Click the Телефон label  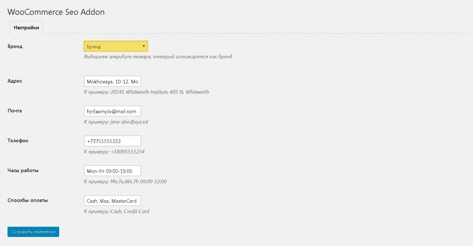pos(18,140)
